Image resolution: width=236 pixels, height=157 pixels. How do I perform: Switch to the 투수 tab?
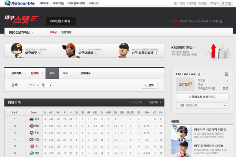pos(66,73)
